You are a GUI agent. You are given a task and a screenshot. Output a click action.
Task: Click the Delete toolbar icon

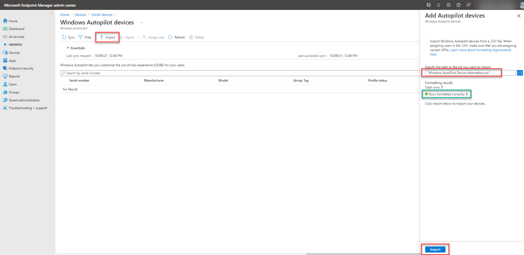196,37
